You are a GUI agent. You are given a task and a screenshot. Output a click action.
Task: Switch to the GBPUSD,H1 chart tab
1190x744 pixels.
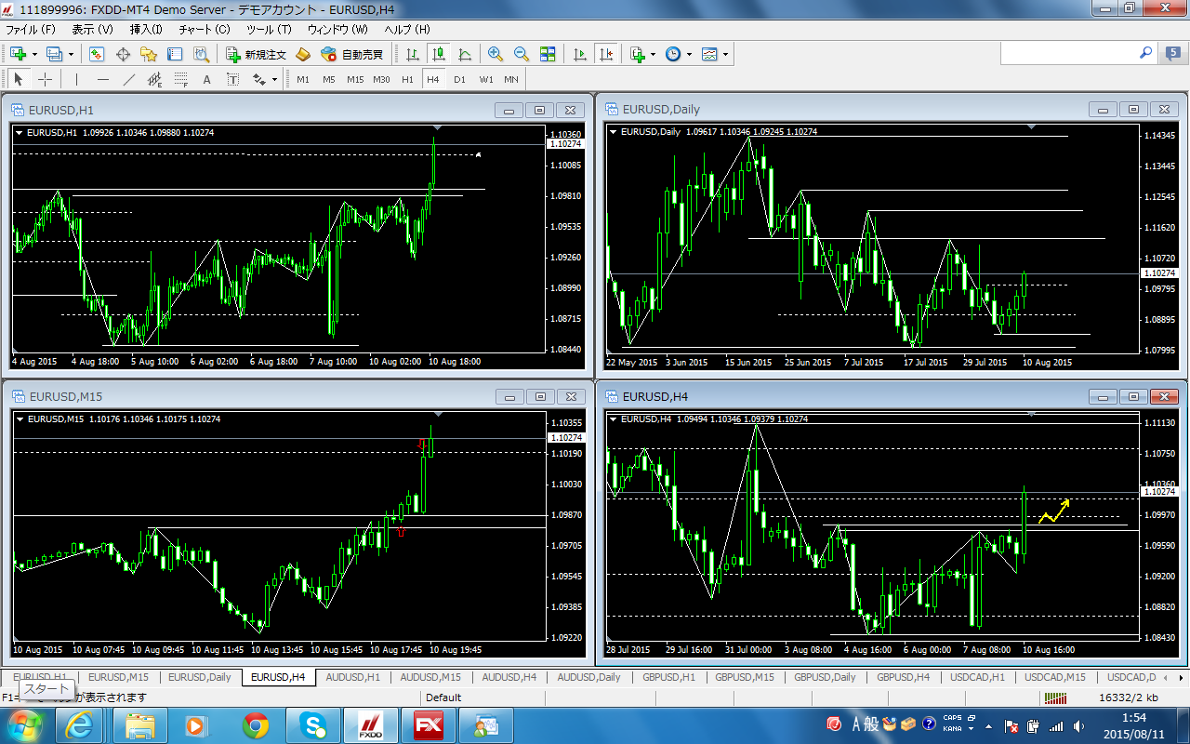point(668,677)
